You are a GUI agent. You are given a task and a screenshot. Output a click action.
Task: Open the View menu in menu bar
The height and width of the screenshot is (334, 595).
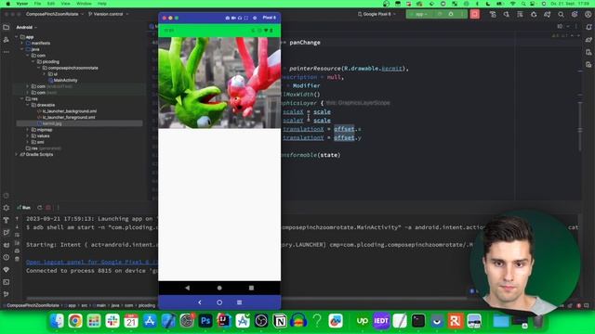click(66, 4)
